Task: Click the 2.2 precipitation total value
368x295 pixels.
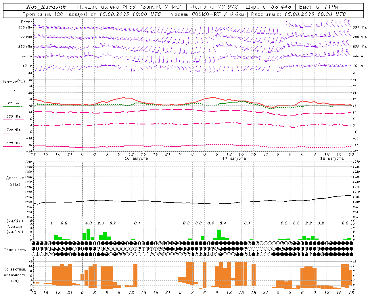Action: (x=308, y=223)
